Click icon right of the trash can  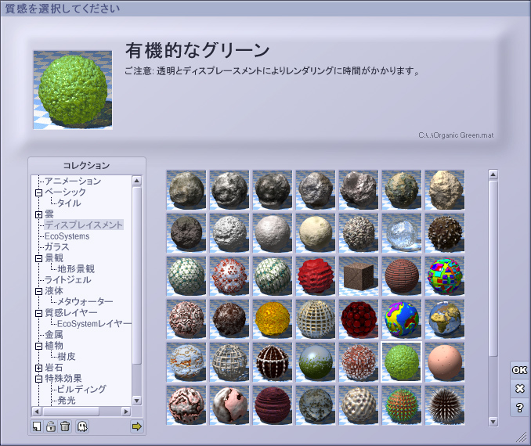pos(82,426)
